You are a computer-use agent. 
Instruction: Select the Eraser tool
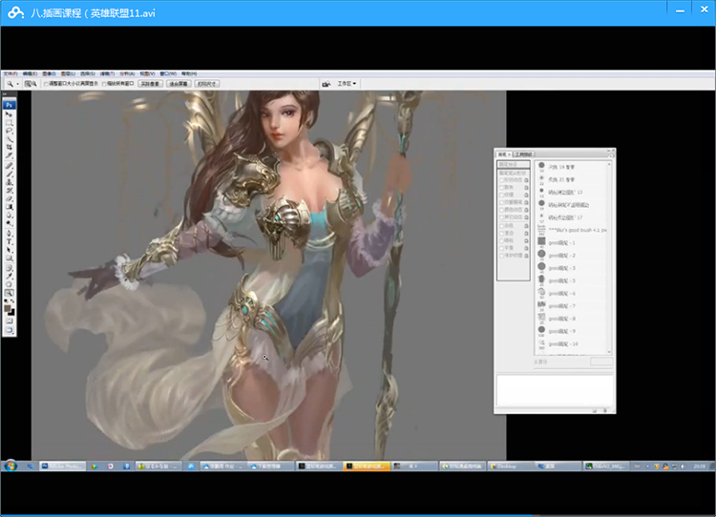click(10, 198)
